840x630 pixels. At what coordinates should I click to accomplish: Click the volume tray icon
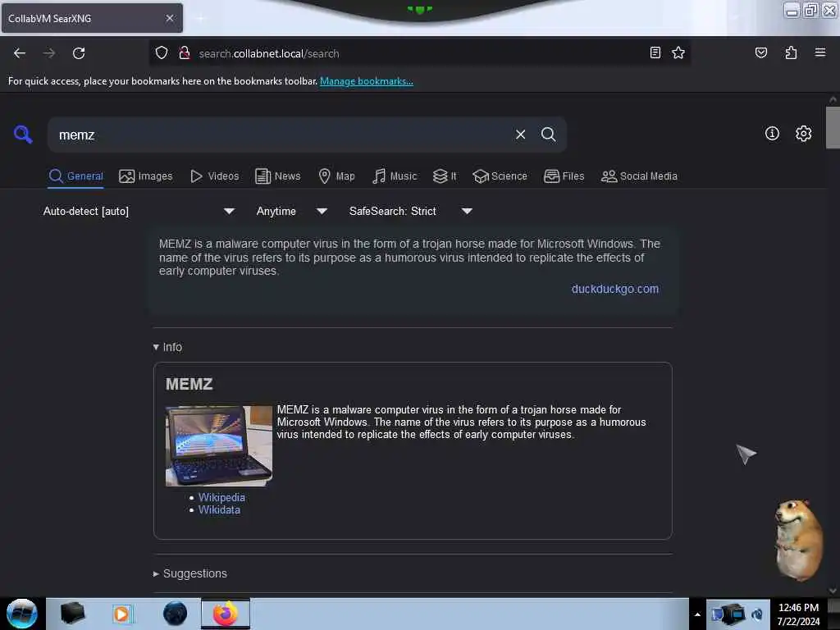(757, 614)
